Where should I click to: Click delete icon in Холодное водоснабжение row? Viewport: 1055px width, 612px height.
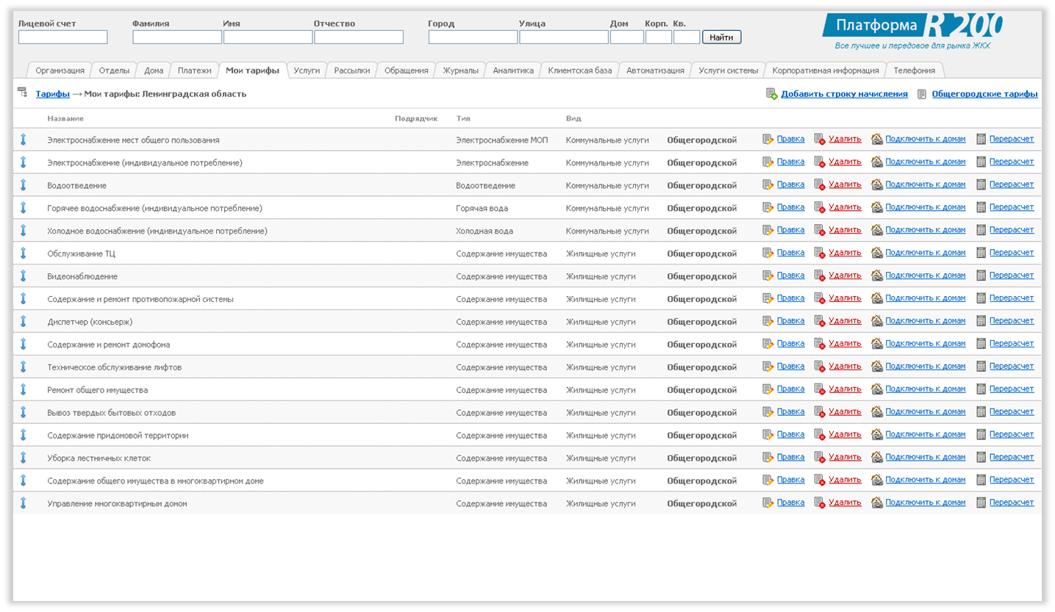tap(820, 231)
